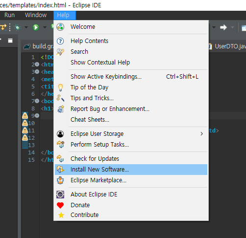Switch to the UserDTO.java editor tab
Image resolution: width=246 pixels, height=238 pixels.
(227, 46)
